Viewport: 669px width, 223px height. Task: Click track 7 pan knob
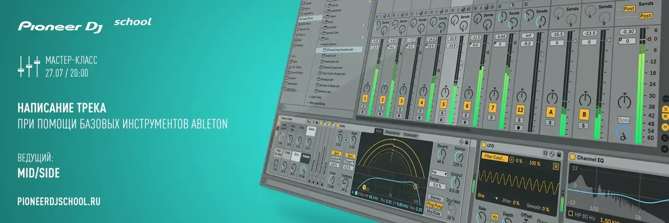(493, 95)
